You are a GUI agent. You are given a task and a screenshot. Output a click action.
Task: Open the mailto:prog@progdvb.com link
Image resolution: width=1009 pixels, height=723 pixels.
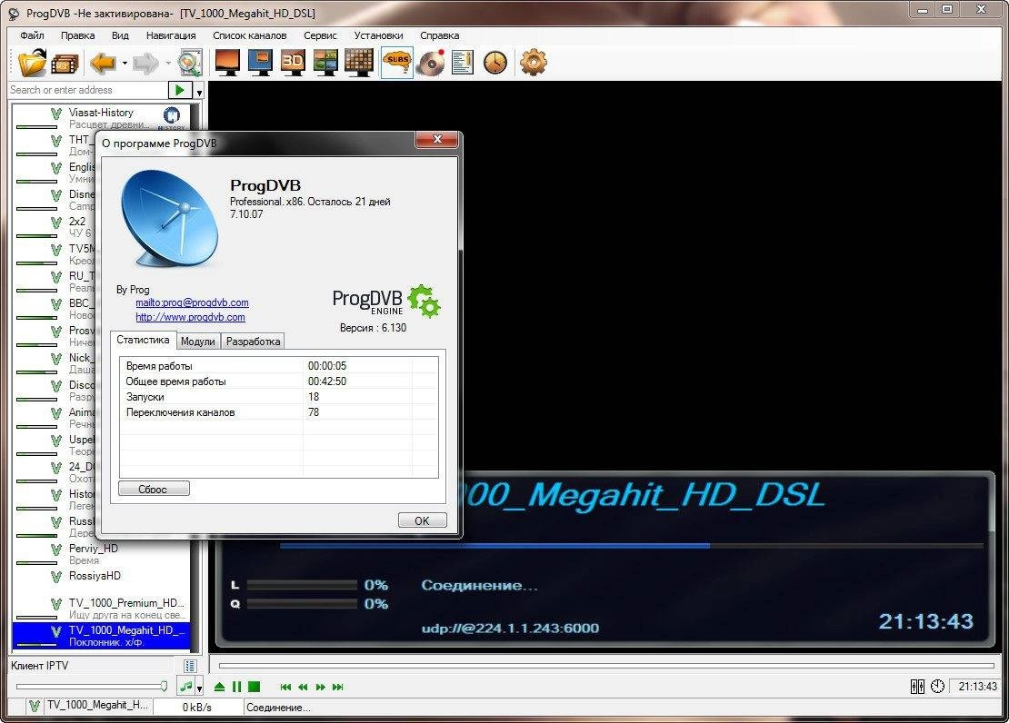192,302
